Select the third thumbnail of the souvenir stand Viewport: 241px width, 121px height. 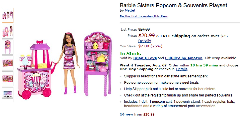pyautogui.click(x=7, y=47)
